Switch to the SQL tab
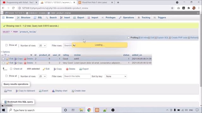The image size is (202, 113). point(38,18)
